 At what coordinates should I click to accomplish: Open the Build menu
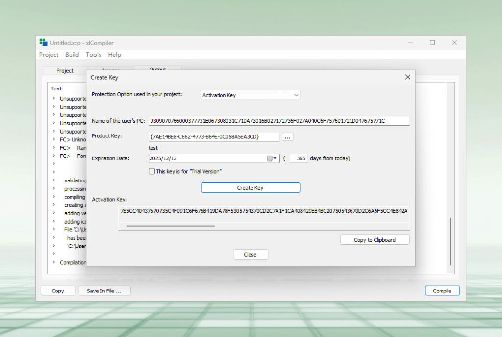click(x=72, y=55)
